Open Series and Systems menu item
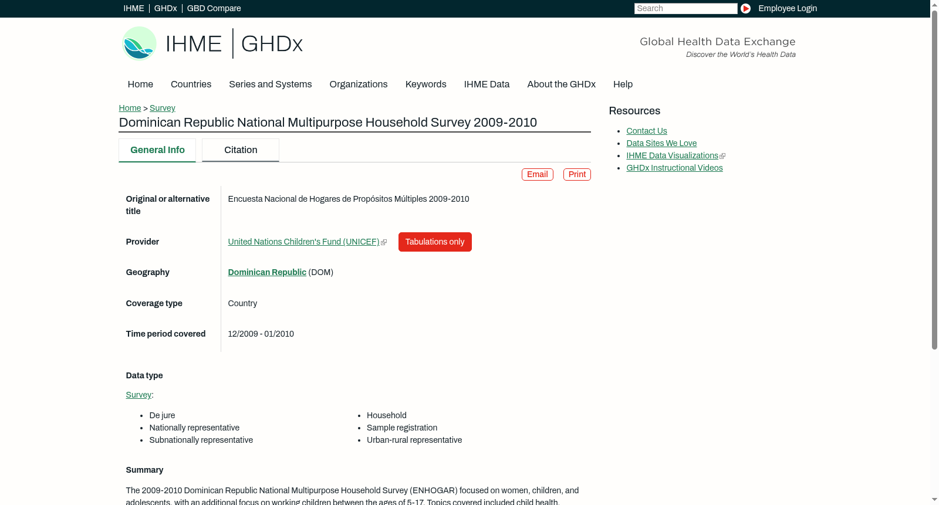939x505 pixels. (x=270, y=84)
